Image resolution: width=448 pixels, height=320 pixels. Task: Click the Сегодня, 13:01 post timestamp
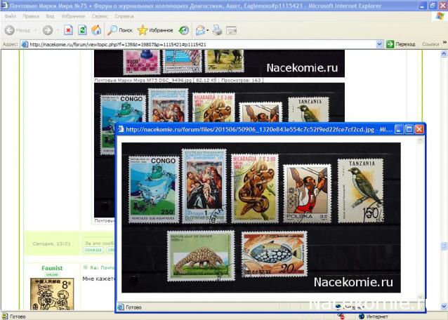52,244
